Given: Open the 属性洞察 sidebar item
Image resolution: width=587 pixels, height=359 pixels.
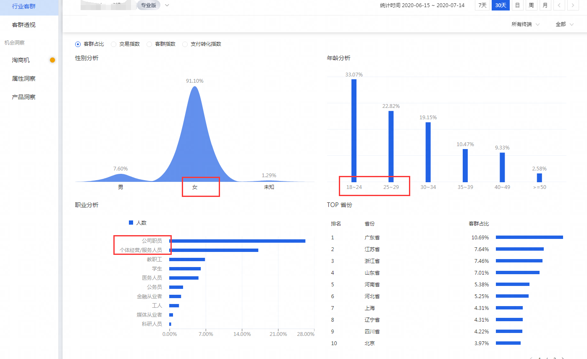Looking at the screenshot, I should [24, 79].
